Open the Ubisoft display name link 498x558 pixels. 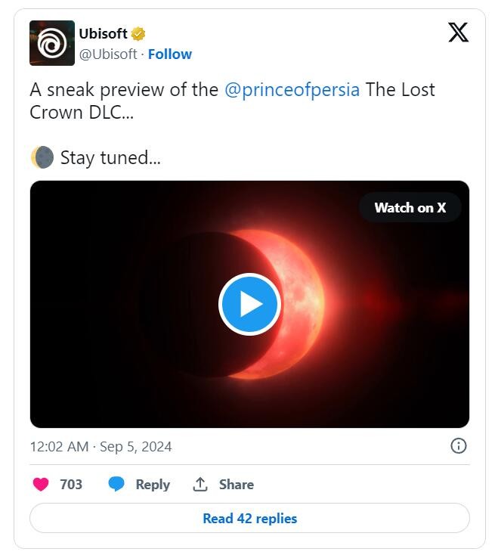point(103,34)
